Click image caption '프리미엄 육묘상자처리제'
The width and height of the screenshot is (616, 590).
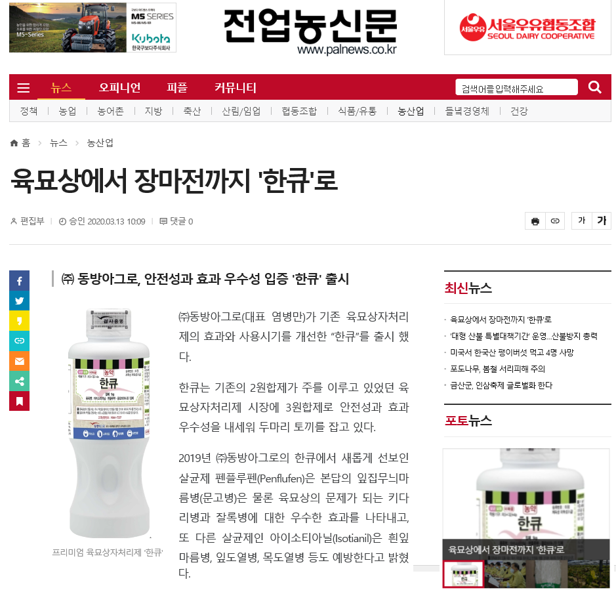tap(108, 553)
